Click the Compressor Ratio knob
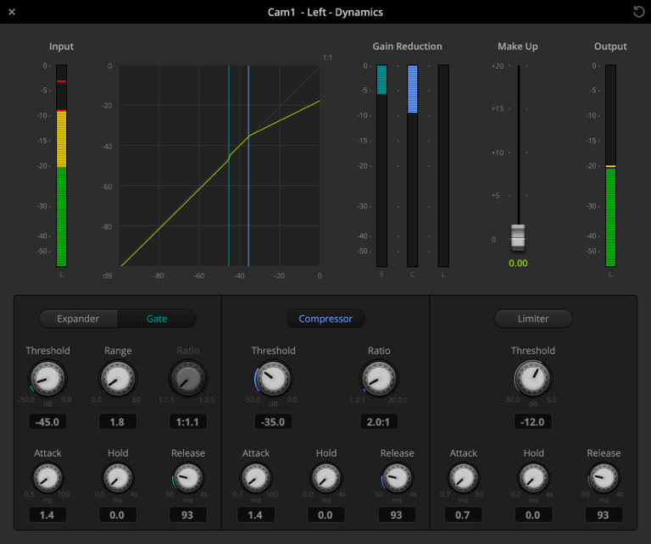The height and width of the screenshot is (544, 651). (x=379, y=379)
